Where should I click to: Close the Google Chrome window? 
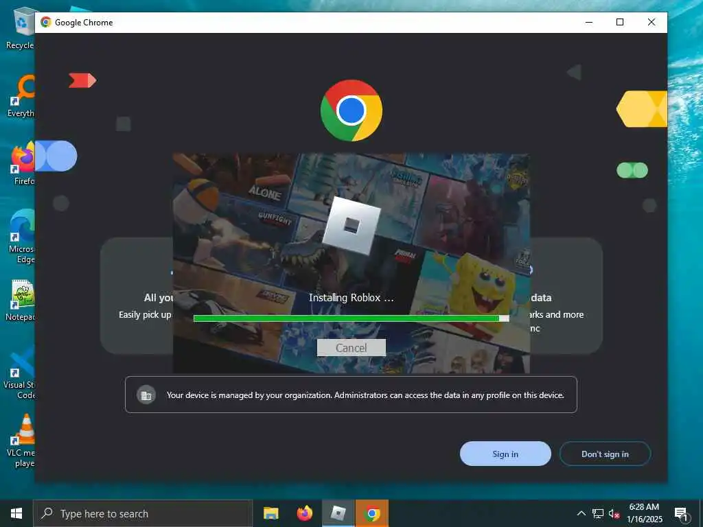pyautogui.click(x=652, y=22)
